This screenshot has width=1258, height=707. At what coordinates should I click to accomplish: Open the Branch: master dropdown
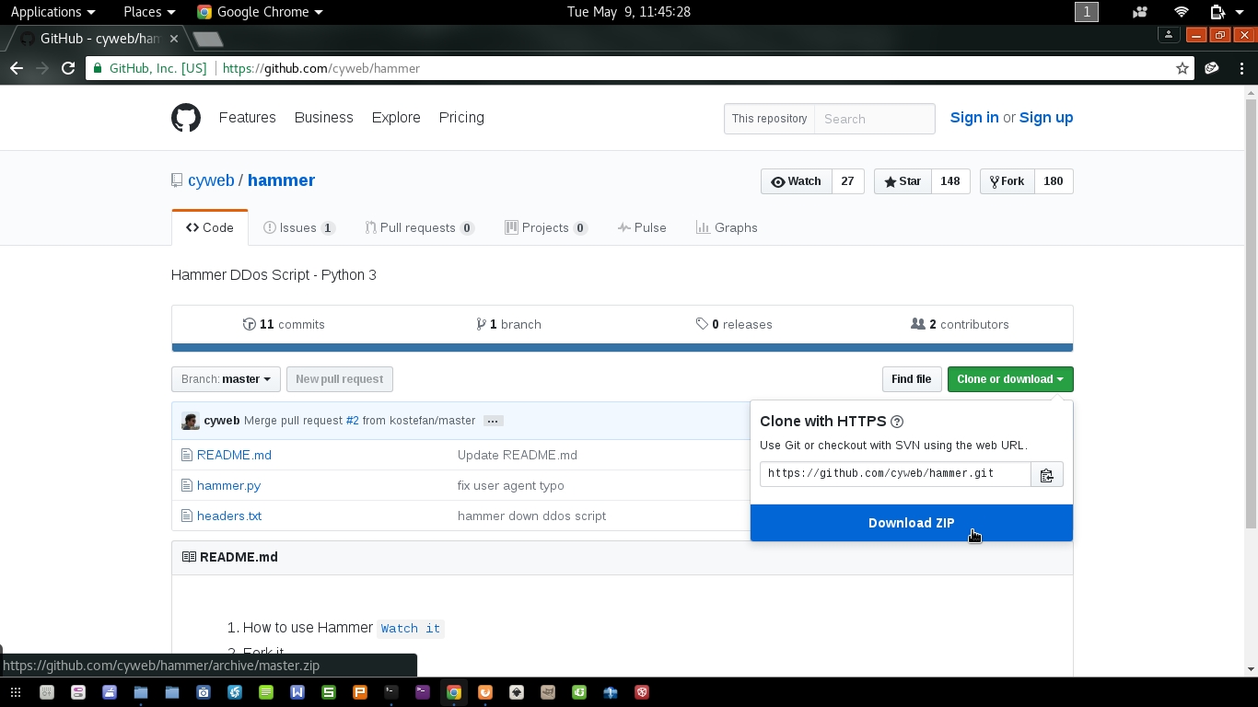[226, 379]
